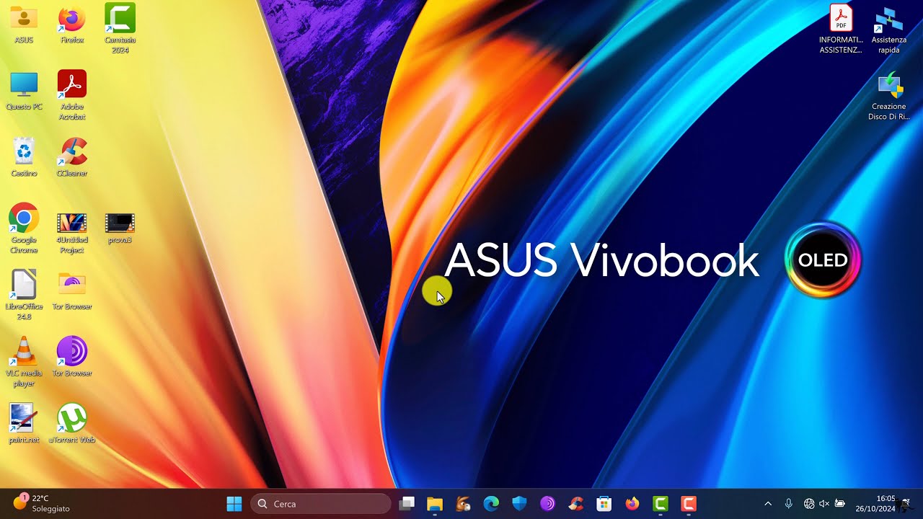Open Tor Browser from the taskbar
Viewport: 923px width, 519px height.
click(x=547, y=504)
